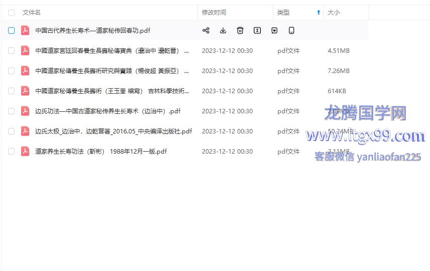Click the date of 边氏太极 row

coord(228,131)
